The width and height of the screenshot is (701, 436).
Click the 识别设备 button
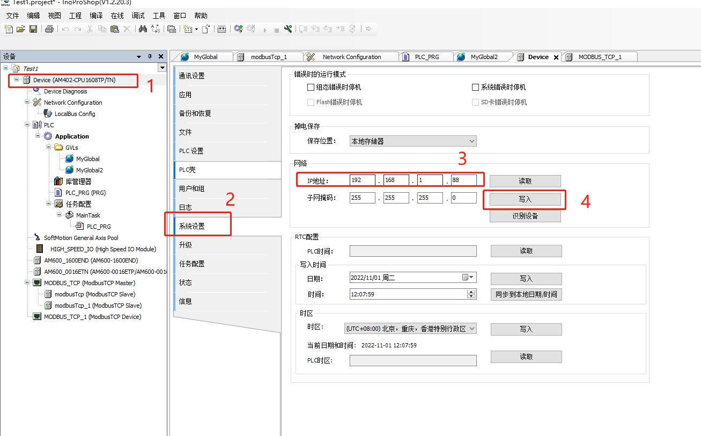(x=525, y=216)
